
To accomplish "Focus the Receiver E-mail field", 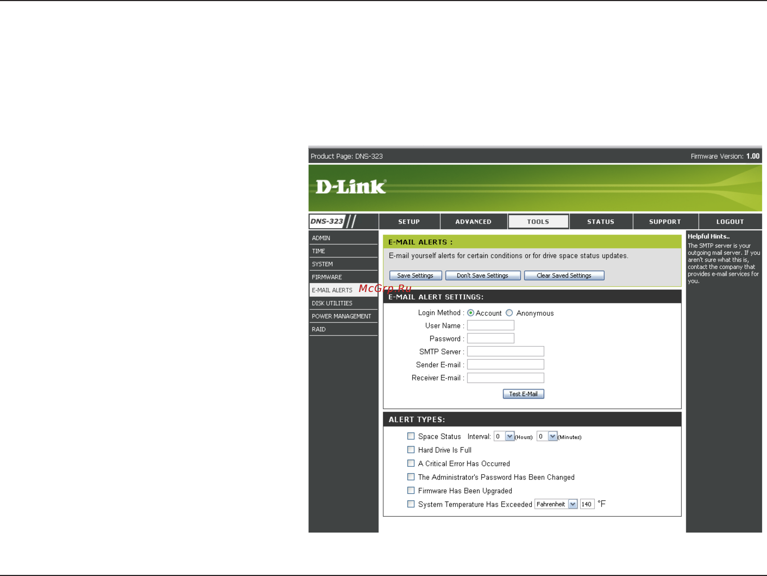I will [x=505, y=378].
